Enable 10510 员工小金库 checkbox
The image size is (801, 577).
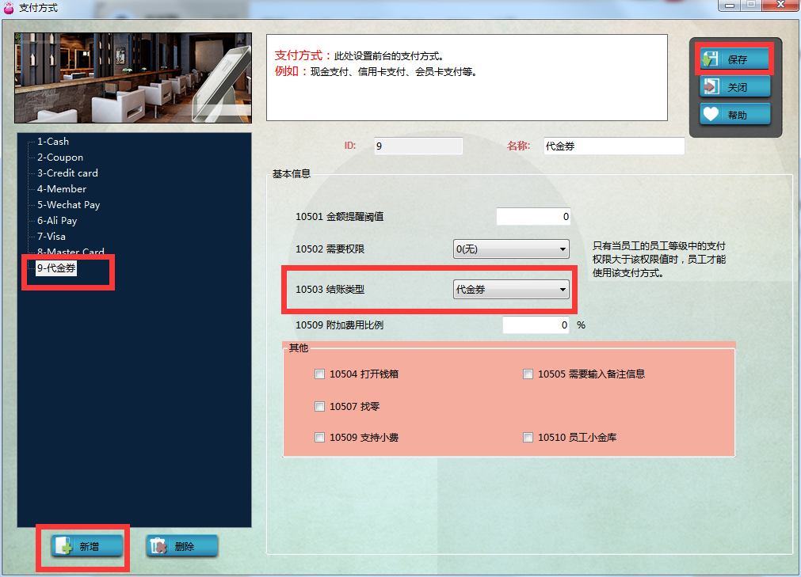[x=528, y=437]
